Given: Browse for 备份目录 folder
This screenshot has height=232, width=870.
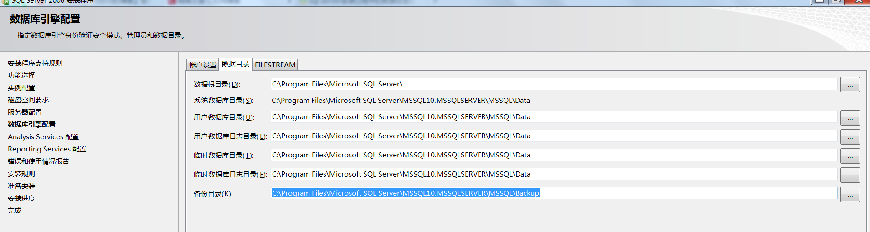Looking at the screenshot, I should tap(850, 194).
